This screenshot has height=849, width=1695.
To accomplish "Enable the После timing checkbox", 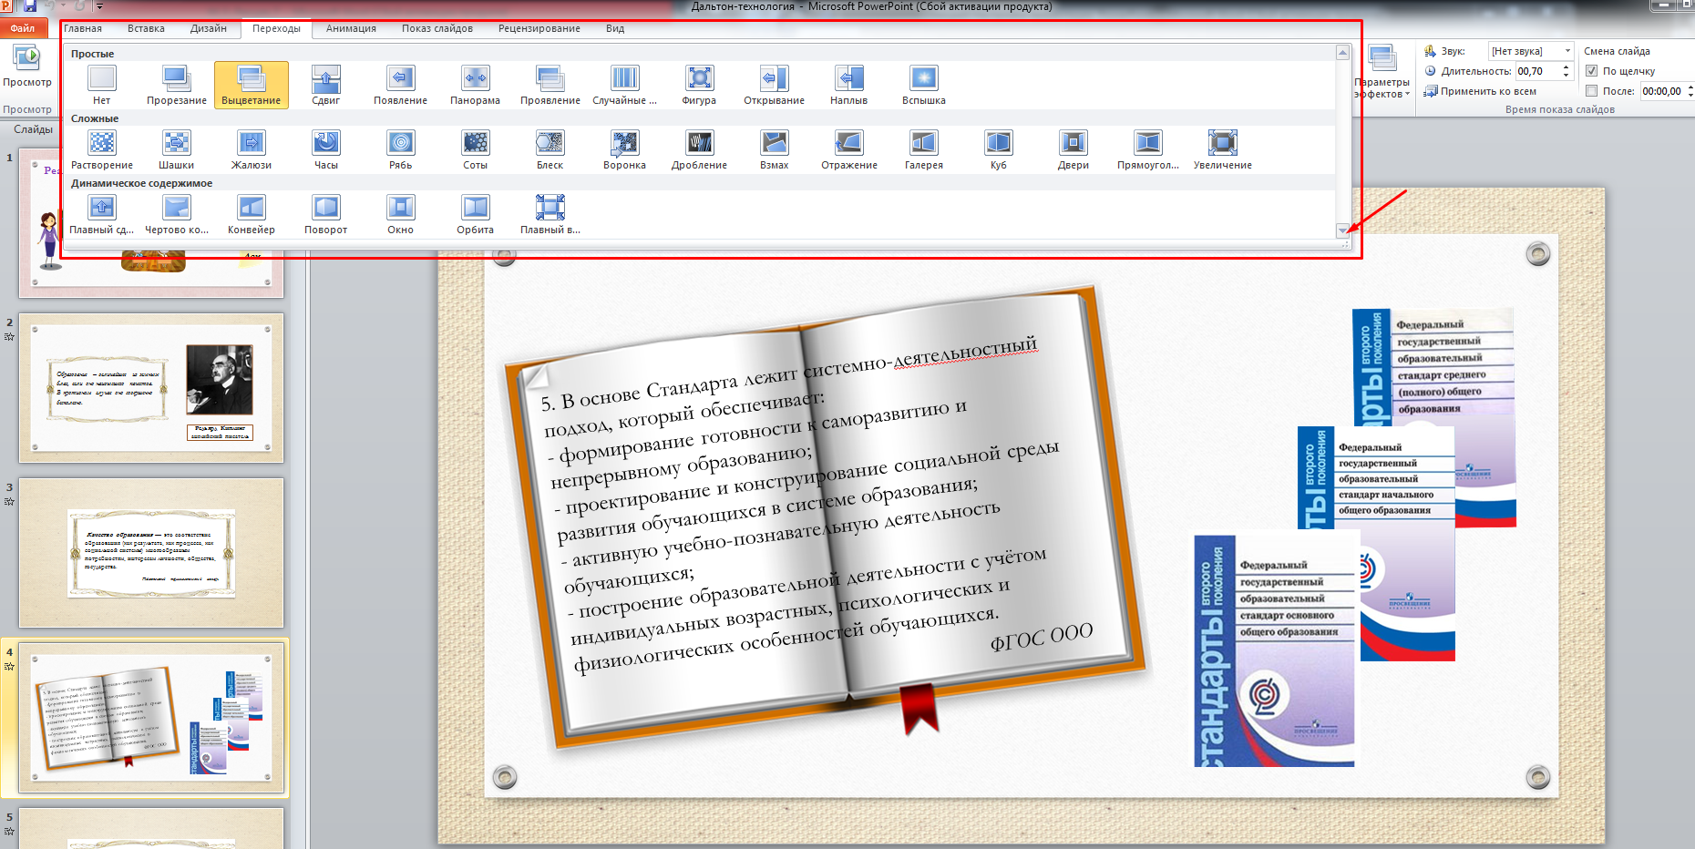I will point(1592,90).
